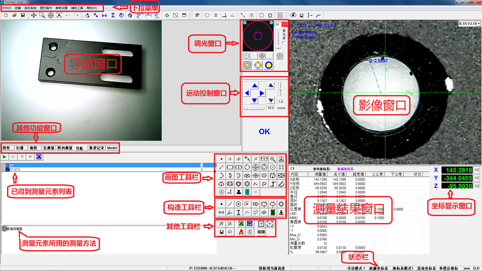The width and height of the screenshot is (482, 271).
Task: Open the 0.7X-23.10 magnification dropdown
Action: (x=469, y=24)
